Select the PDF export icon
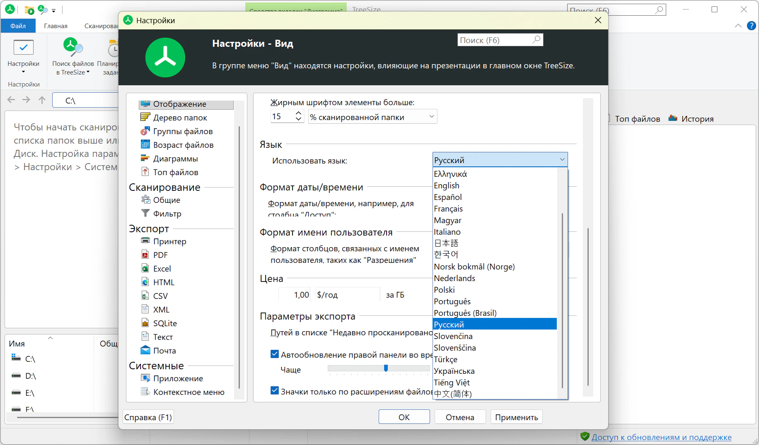 coord(145,255)
